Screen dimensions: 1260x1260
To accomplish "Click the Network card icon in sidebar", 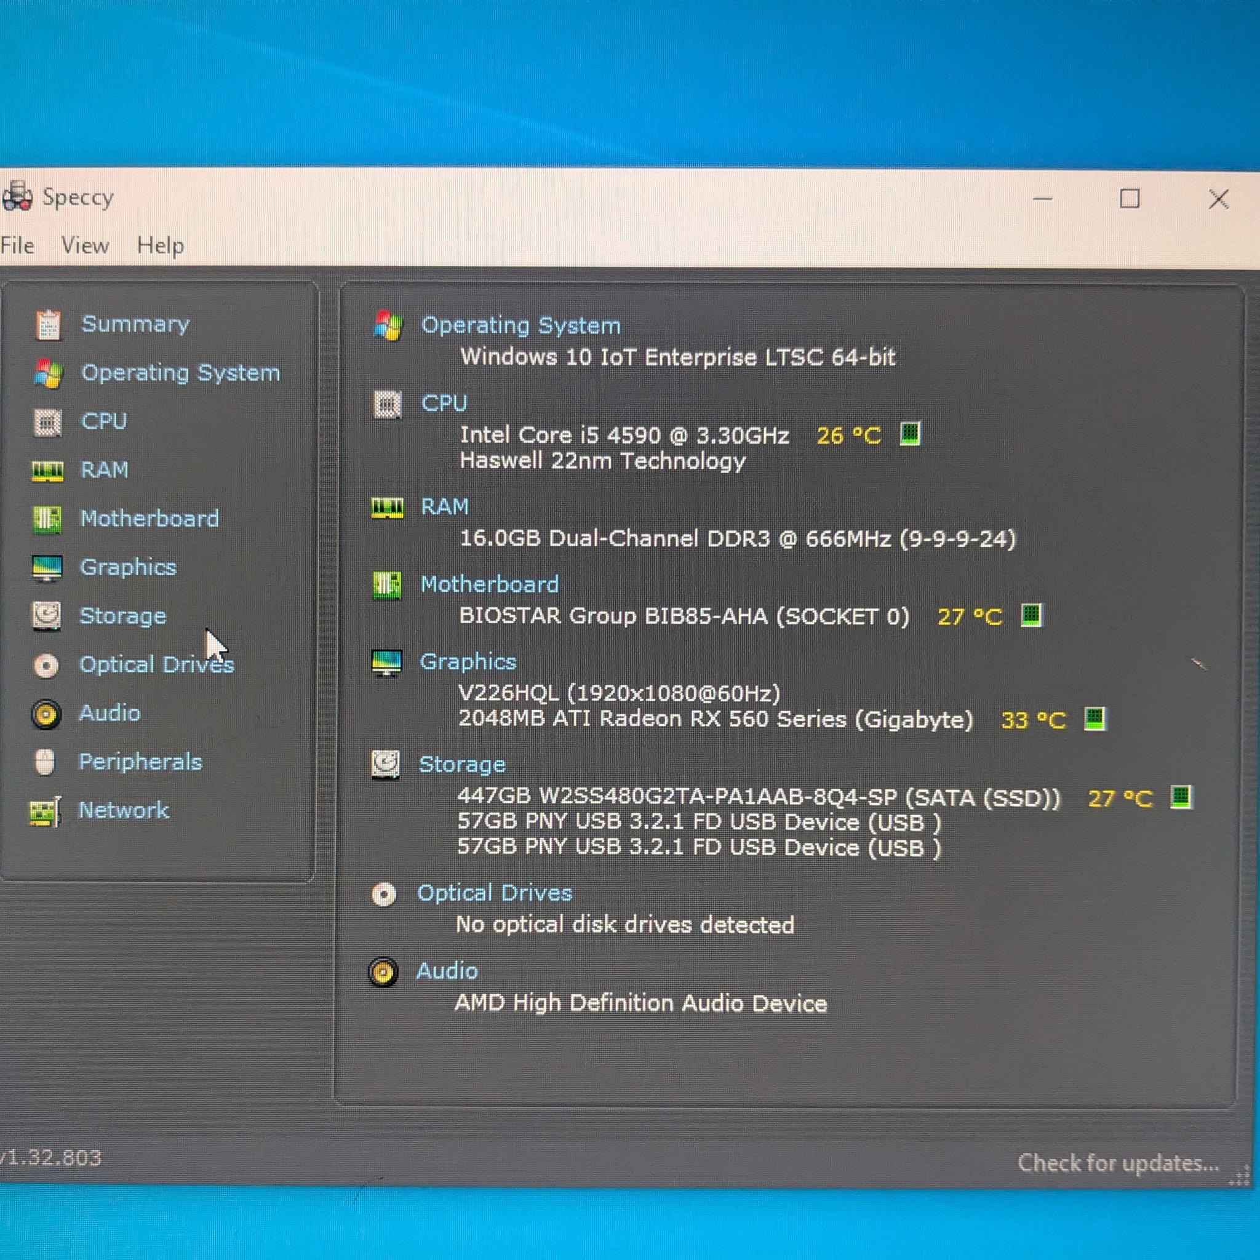I will tap(45, 811).
